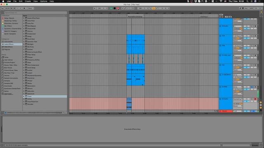
Task: Select Glue Compressor in browser list
Action: (33, 65)
